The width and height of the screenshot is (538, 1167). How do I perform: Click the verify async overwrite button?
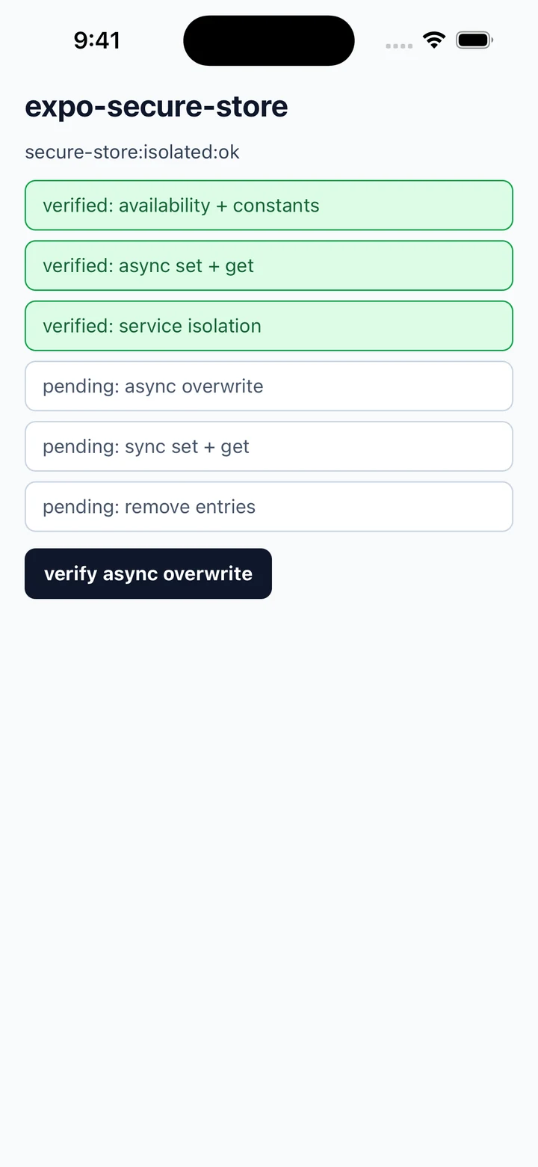point(148,573)
